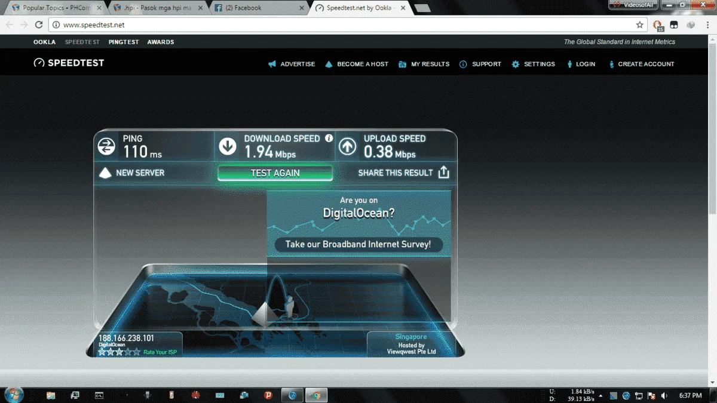Click the address bar URL field

(347, 25)
